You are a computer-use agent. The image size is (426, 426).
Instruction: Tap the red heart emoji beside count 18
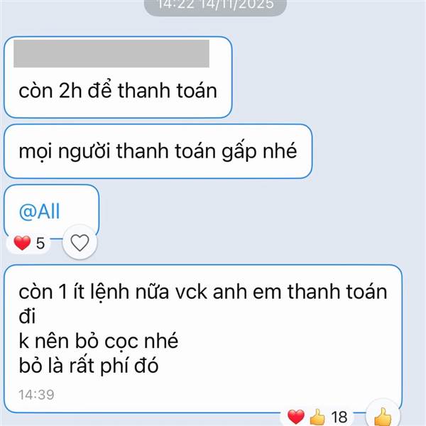pyautogui.click(x=296, y=417)
